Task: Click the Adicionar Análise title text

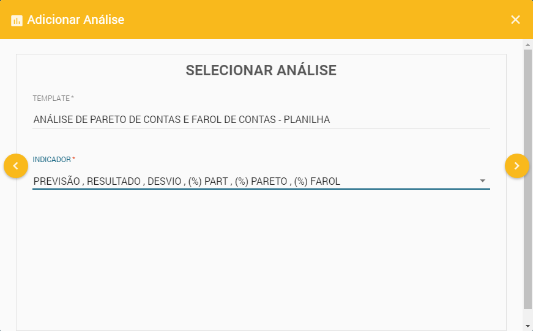Action: point(76,20)
